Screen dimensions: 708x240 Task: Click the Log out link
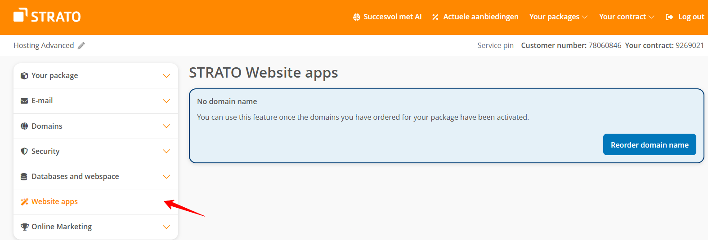pos(685,17)
